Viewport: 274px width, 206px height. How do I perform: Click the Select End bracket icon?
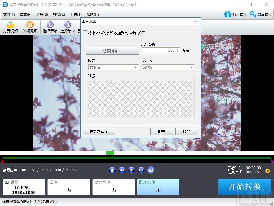(x=68, y=25)
